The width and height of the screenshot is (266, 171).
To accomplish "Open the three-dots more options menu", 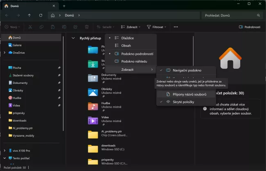I will pyautogui.click(x=176, y=27).
